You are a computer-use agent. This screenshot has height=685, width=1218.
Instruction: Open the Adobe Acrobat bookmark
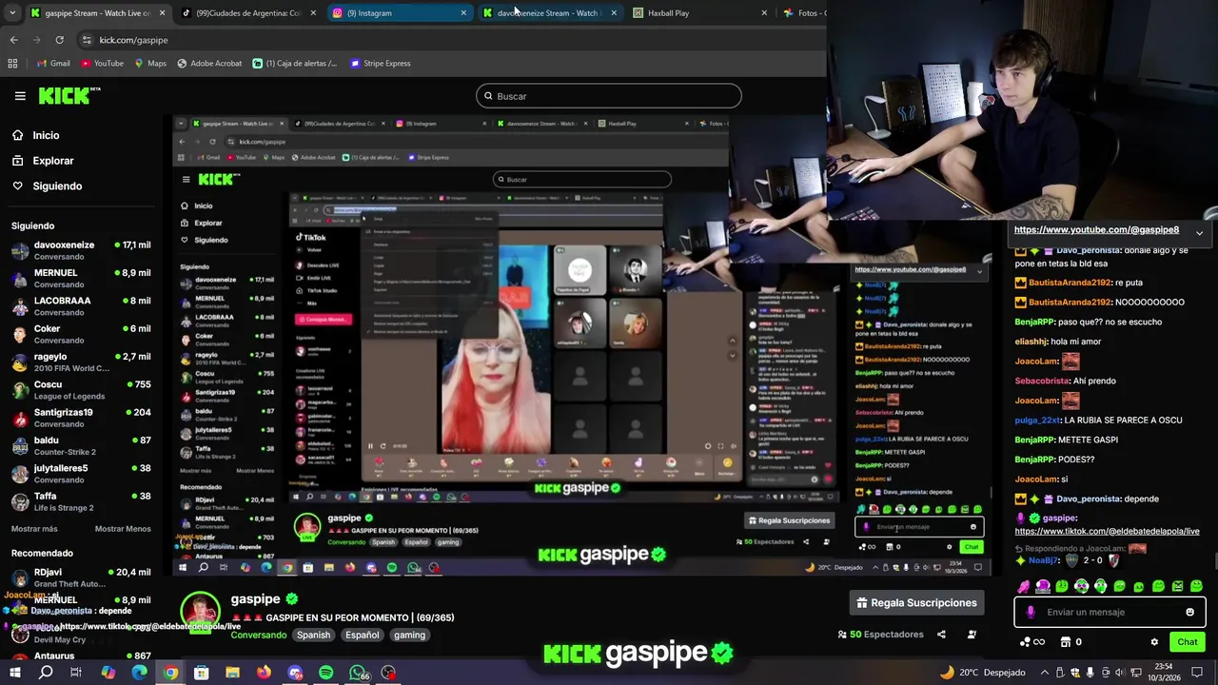click(x=209, y=64)
